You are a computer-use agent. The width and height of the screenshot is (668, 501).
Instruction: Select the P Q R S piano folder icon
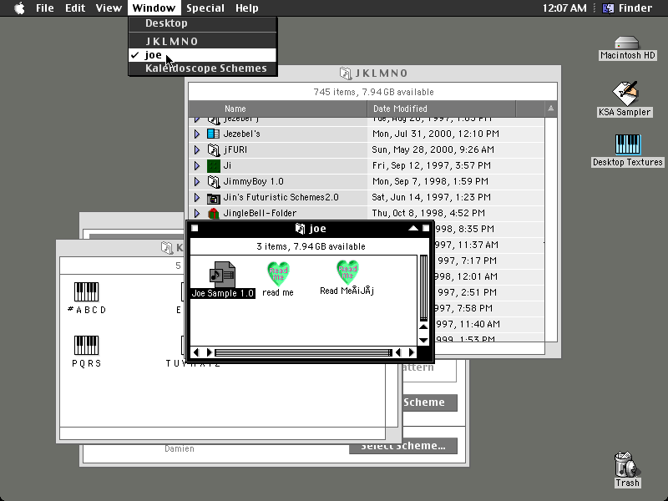coord(87,346)
